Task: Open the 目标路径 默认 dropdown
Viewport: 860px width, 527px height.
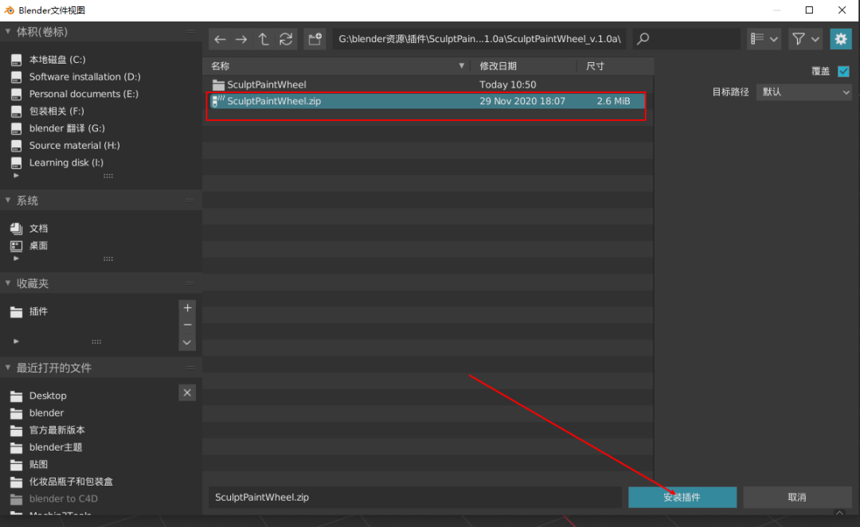Action: (804, 92)
